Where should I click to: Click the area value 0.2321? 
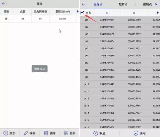click(x=63, y=19)
